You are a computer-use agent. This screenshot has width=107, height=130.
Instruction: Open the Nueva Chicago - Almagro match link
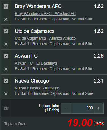(x=37, y=88)
